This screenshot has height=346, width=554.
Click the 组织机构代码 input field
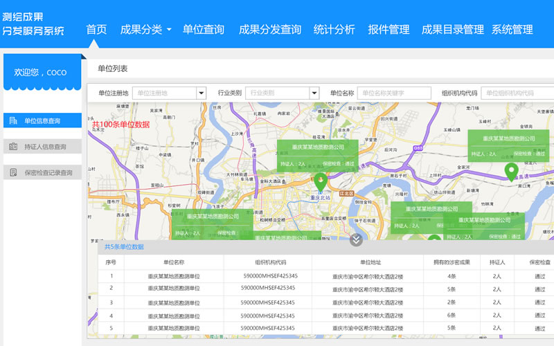[x=517, y=93]
